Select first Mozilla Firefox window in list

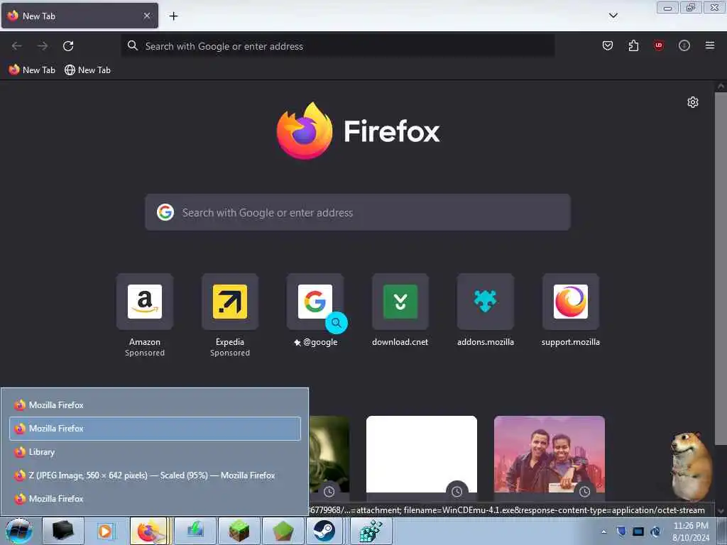155,405
